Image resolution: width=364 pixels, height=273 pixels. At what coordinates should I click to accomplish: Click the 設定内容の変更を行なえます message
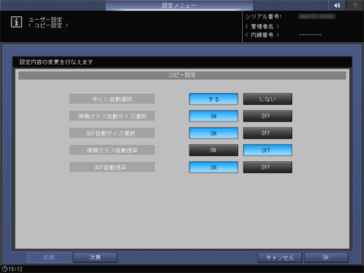[56, 62]
